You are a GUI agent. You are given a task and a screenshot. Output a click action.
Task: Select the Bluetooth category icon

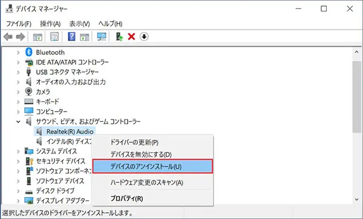(x=28, y=52)
